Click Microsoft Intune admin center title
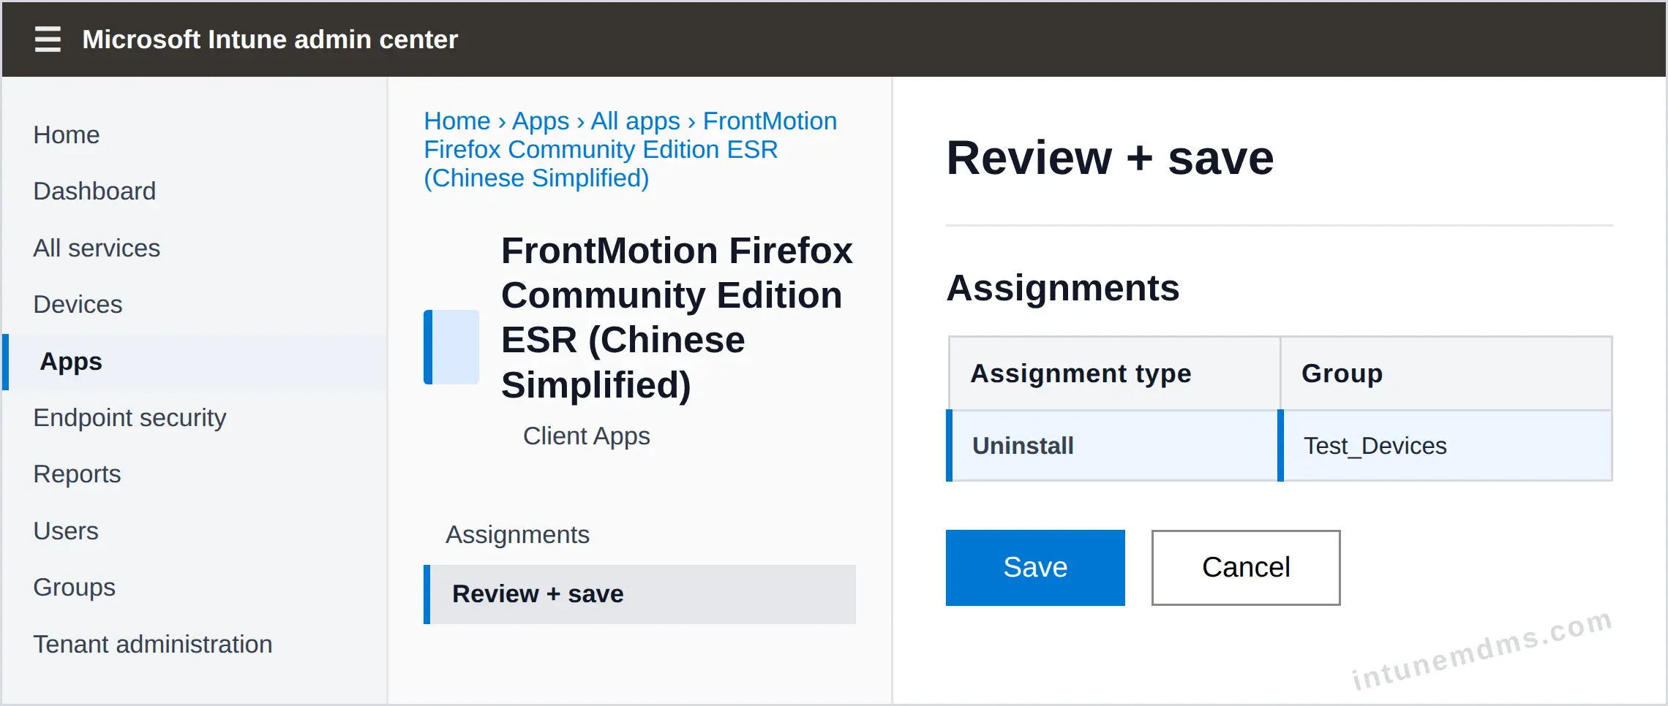 [270, 39]
